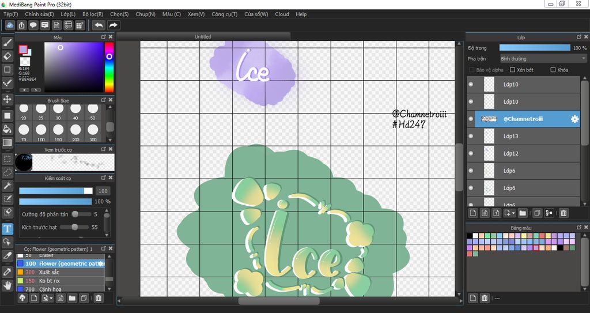Screen dimensions: 590x313
Task: Click the export/share icon in top toolbar
Action: tap(21, 25)
